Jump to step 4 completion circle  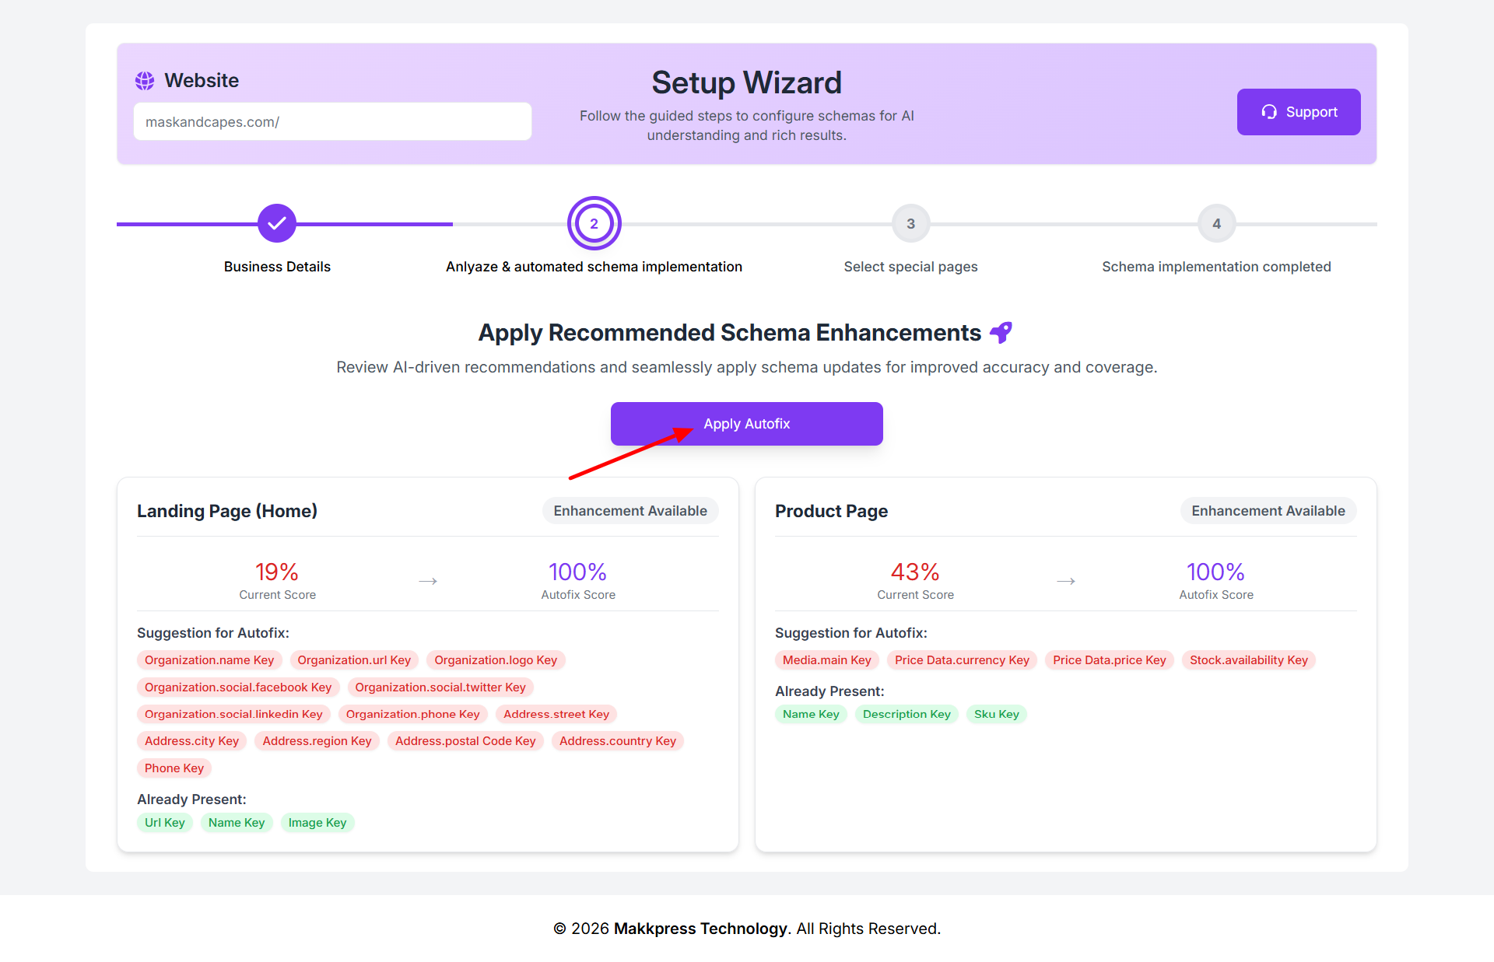pyautogui.click(x=1216, y=224)
